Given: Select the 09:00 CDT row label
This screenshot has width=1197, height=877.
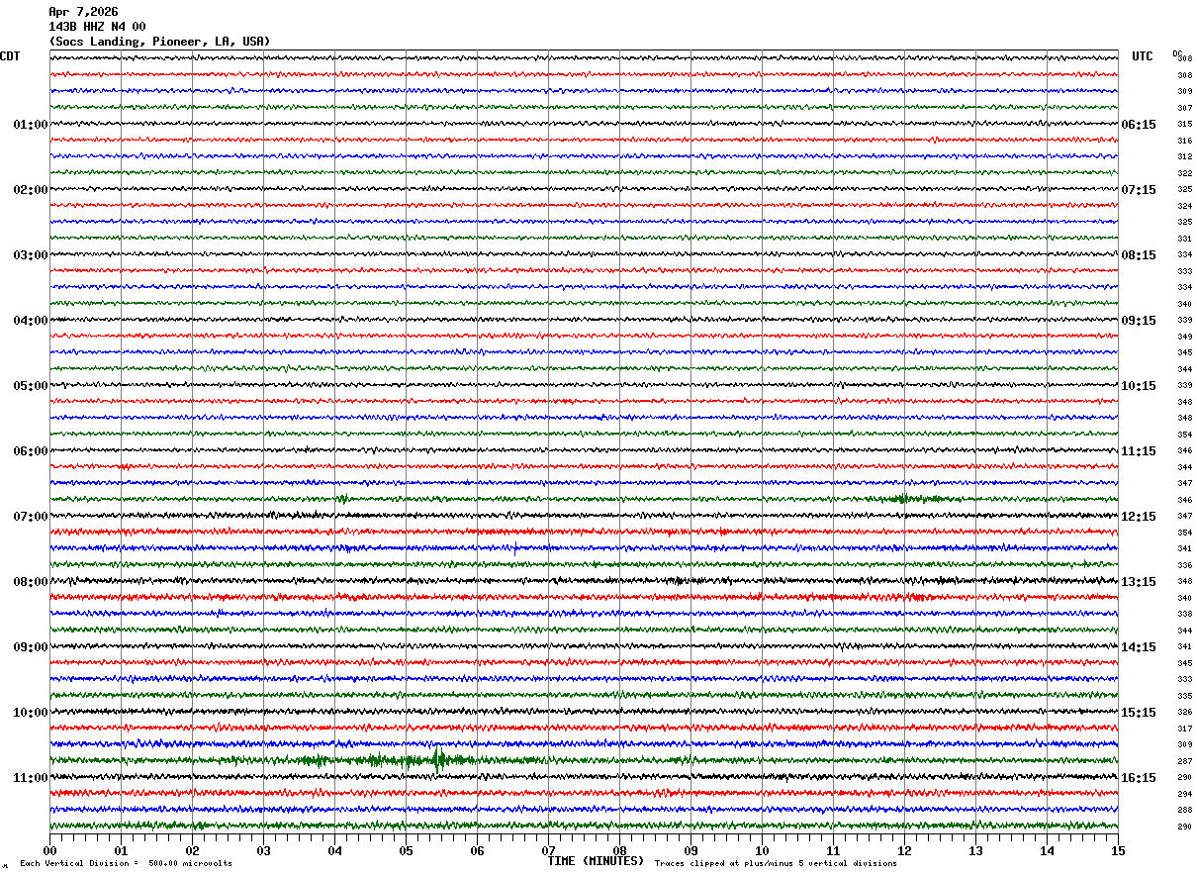Looking at the screenshot, I should [31, 647].
